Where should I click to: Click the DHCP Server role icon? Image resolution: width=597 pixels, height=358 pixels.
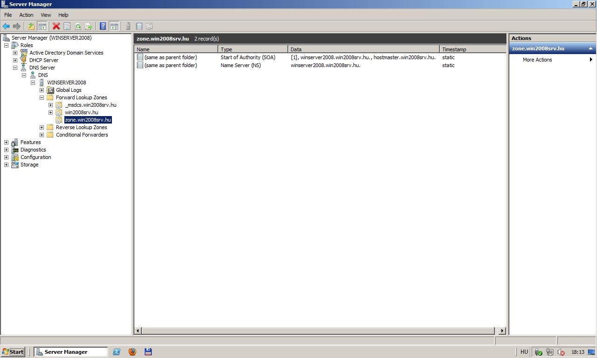tap(24, 60)
